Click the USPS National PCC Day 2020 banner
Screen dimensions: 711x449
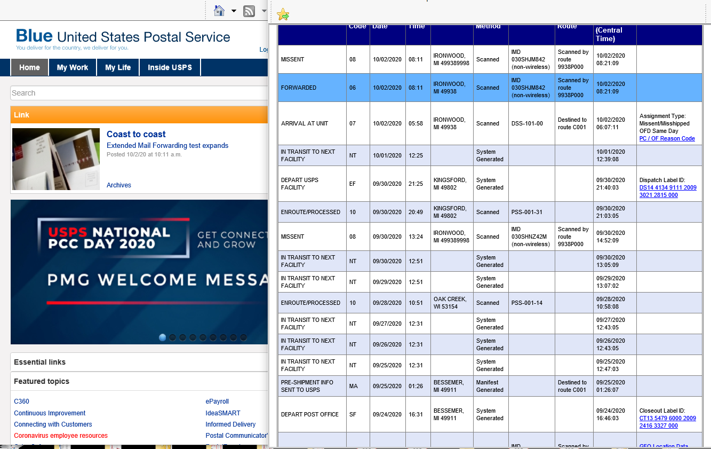pos(139,272)
